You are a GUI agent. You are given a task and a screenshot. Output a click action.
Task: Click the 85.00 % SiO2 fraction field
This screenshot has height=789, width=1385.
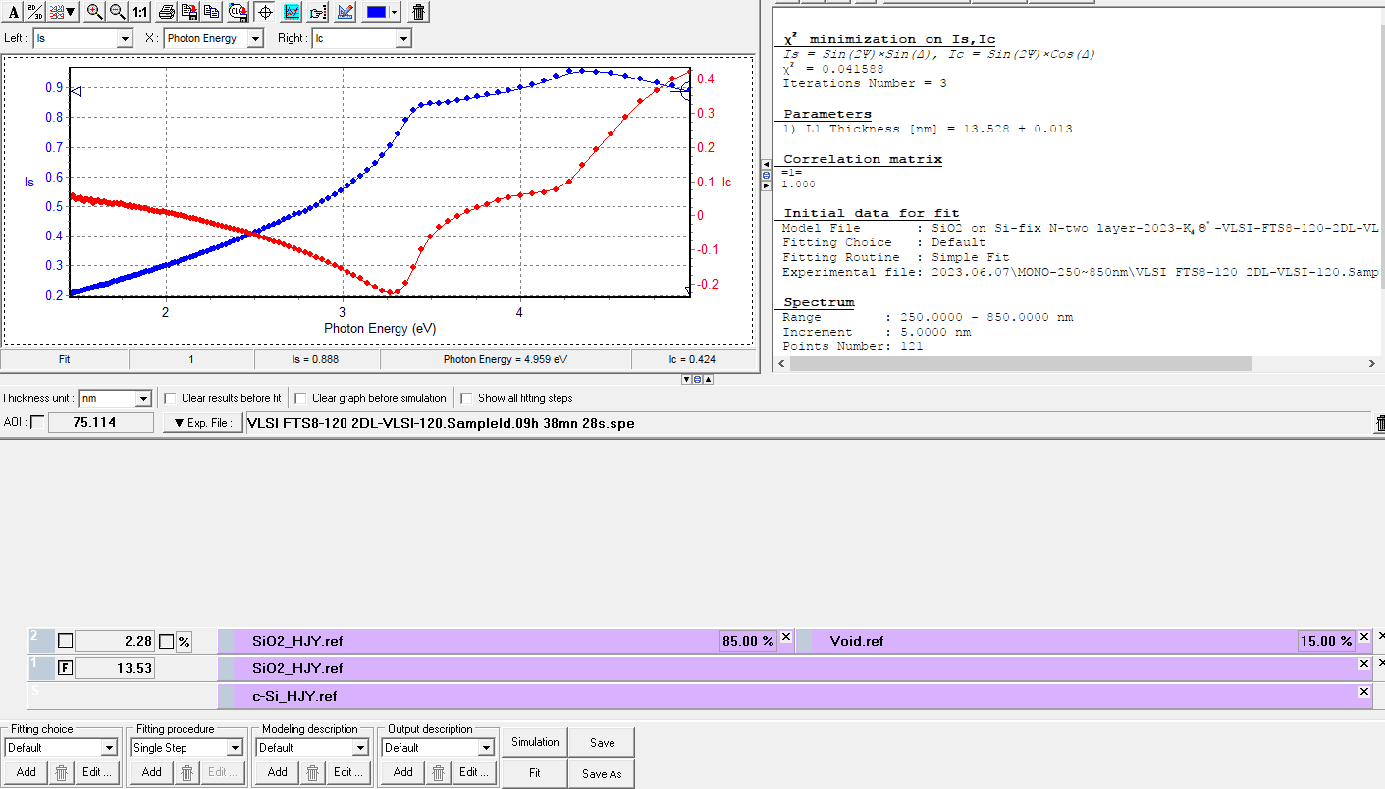click(x=749, y=641)
